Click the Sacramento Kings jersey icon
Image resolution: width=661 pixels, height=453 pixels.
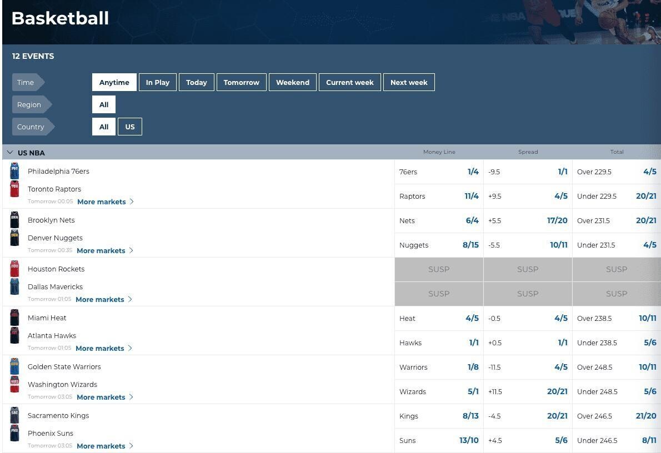point(15,415)
